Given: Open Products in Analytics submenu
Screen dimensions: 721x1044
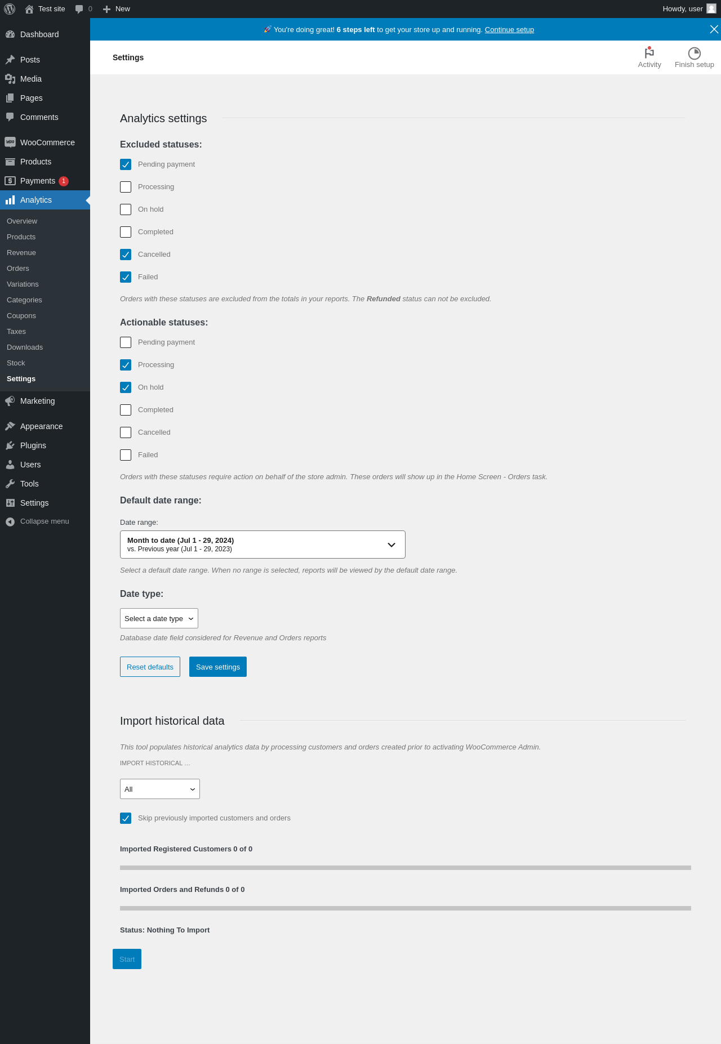Looking at the screenshot, I should pyautogui.click(x=21, y=237).
